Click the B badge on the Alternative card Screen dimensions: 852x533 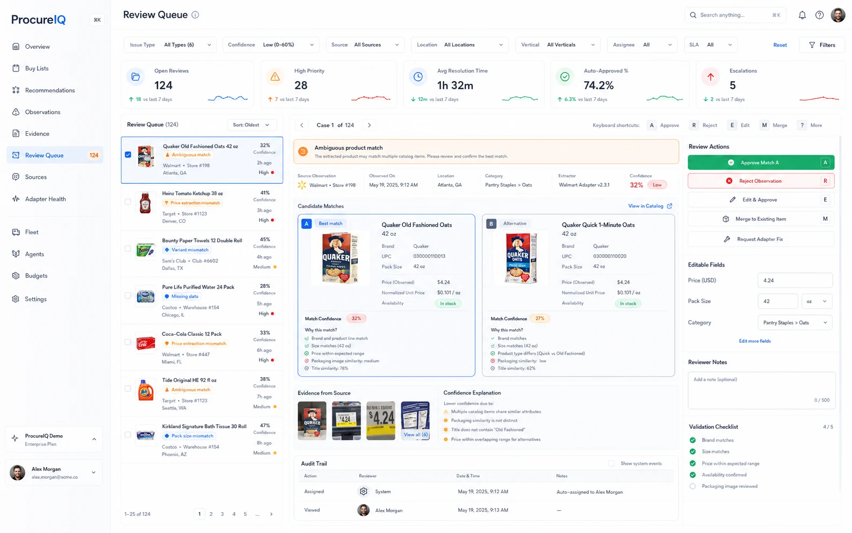(491, 224)
